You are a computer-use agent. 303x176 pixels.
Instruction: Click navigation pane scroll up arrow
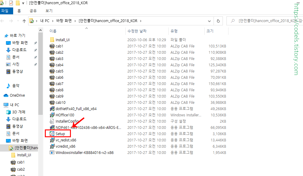tap(40, 30)
